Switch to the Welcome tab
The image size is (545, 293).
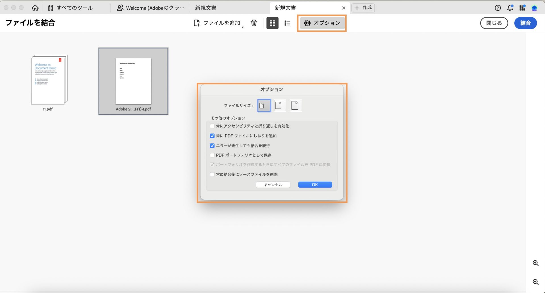tap(150, 8)
